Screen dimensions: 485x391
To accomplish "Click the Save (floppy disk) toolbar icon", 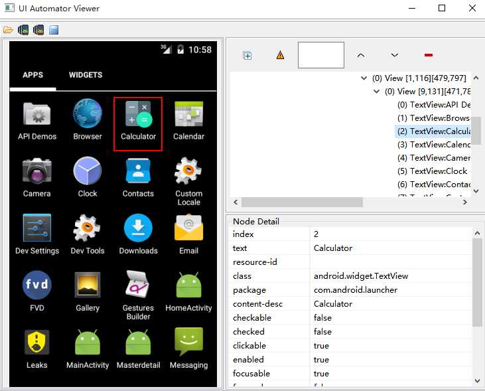I will pos(54,30).
